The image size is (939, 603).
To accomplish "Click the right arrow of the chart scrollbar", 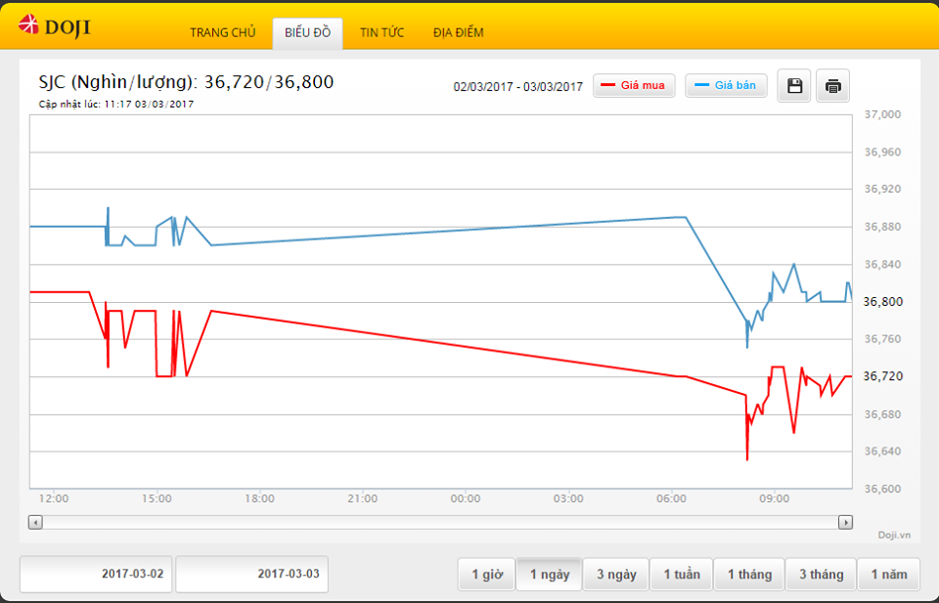I will (845, 522).
